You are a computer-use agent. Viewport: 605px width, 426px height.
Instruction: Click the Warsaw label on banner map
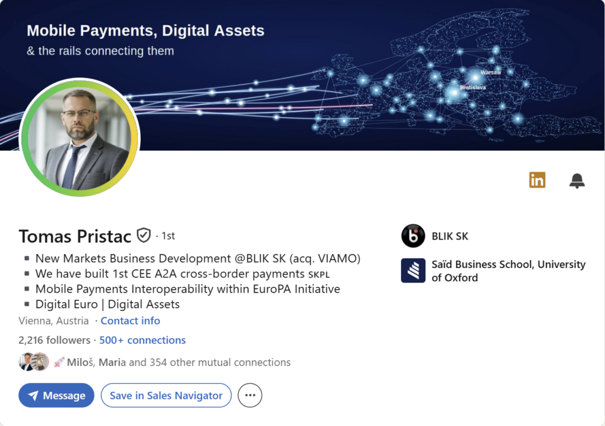(491, 73)
